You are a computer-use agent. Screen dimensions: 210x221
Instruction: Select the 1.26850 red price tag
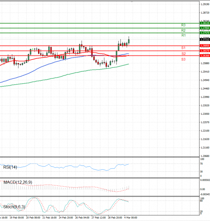pyautogui.click(x=205, y=45)
